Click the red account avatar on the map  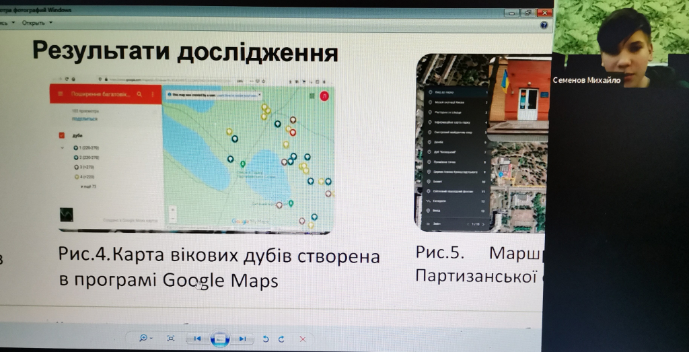324,96
